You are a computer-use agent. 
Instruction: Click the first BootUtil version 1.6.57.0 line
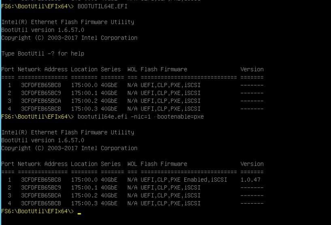pyautogui.click(x=43, y=30)
